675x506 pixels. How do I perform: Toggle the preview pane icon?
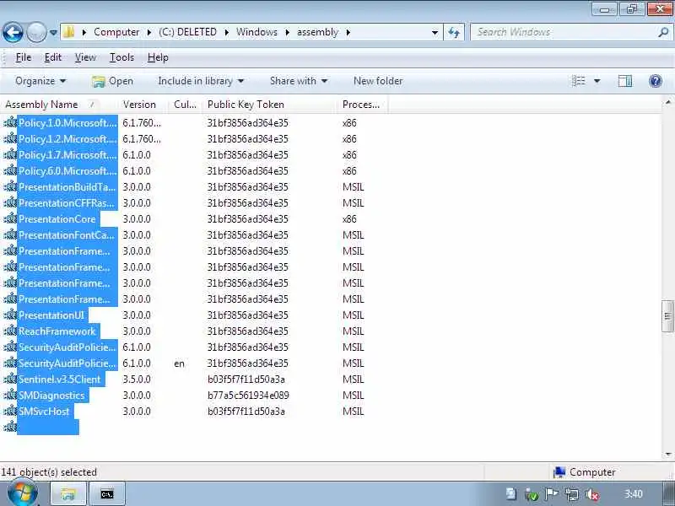click(x=625, y=81)
